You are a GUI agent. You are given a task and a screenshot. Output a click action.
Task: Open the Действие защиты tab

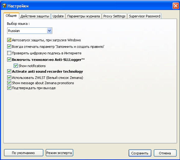[35, 16]
